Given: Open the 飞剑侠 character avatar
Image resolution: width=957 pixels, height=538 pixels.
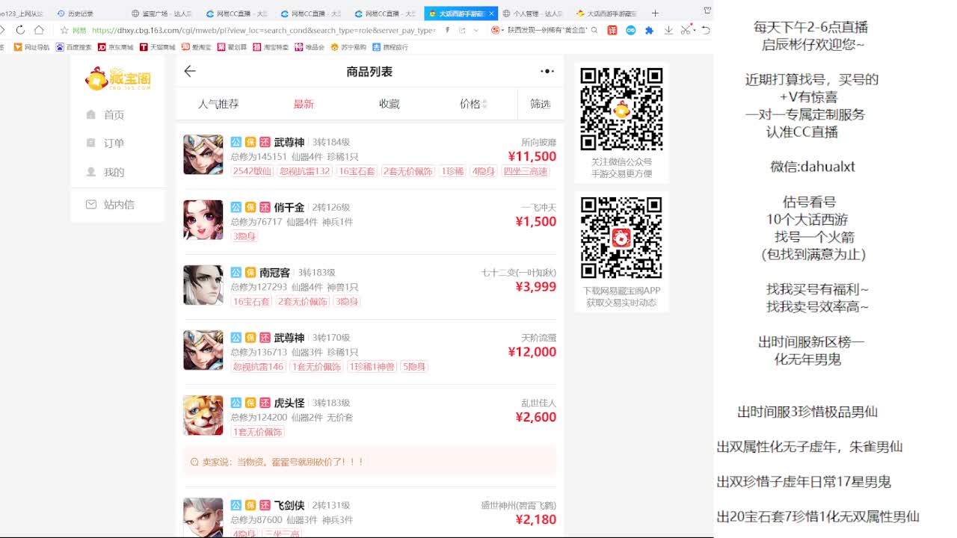Looking at the screenshot, I should click(x=203, y=517).
